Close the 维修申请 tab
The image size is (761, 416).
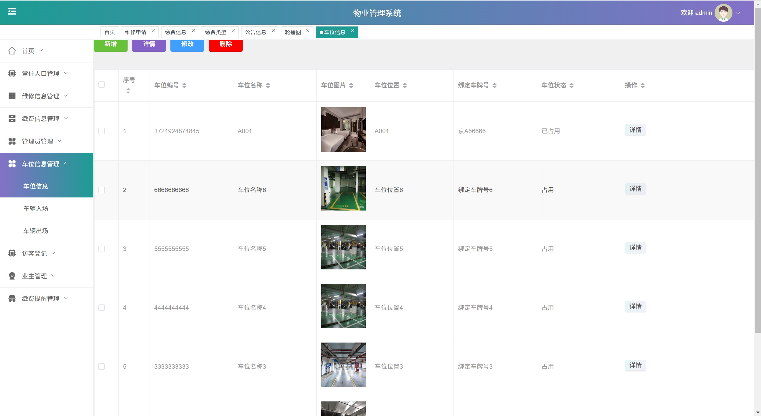point(153,31)
